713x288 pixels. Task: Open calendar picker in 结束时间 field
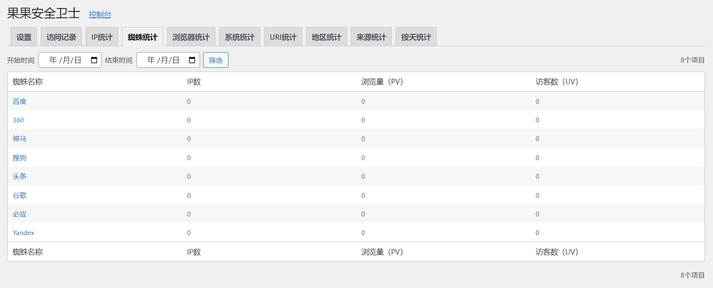(192, 60)
